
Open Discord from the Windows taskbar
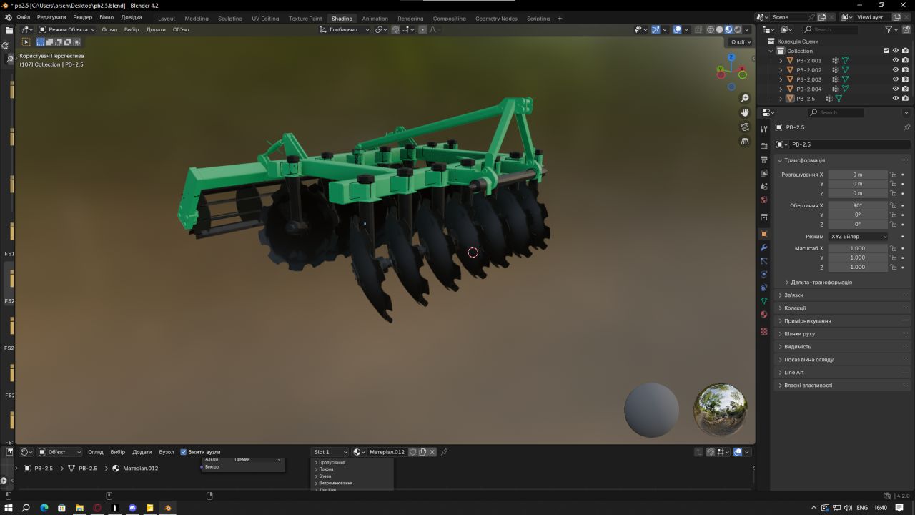[x=132, y=508]
